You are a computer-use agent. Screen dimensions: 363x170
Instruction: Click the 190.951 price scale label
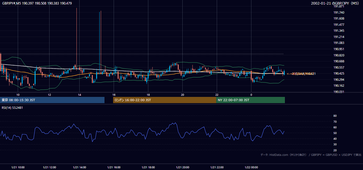tap(339, 49)
